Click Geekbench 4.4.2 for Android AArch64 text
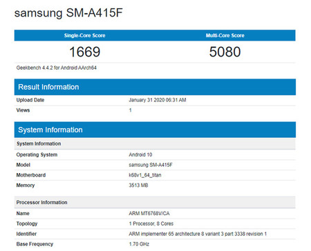 (57, 68)
